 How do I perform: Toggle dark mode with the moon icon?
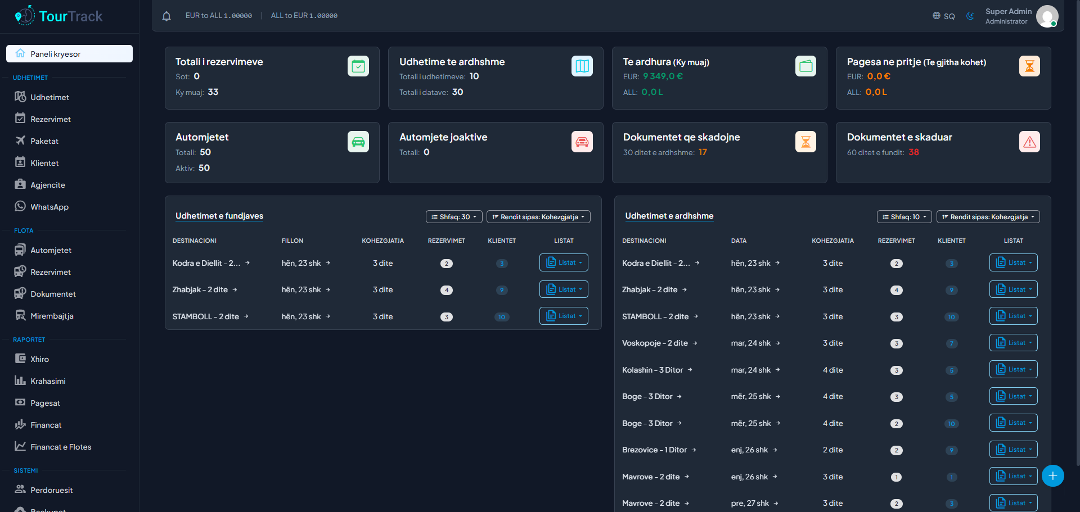(x=970, y=16)
